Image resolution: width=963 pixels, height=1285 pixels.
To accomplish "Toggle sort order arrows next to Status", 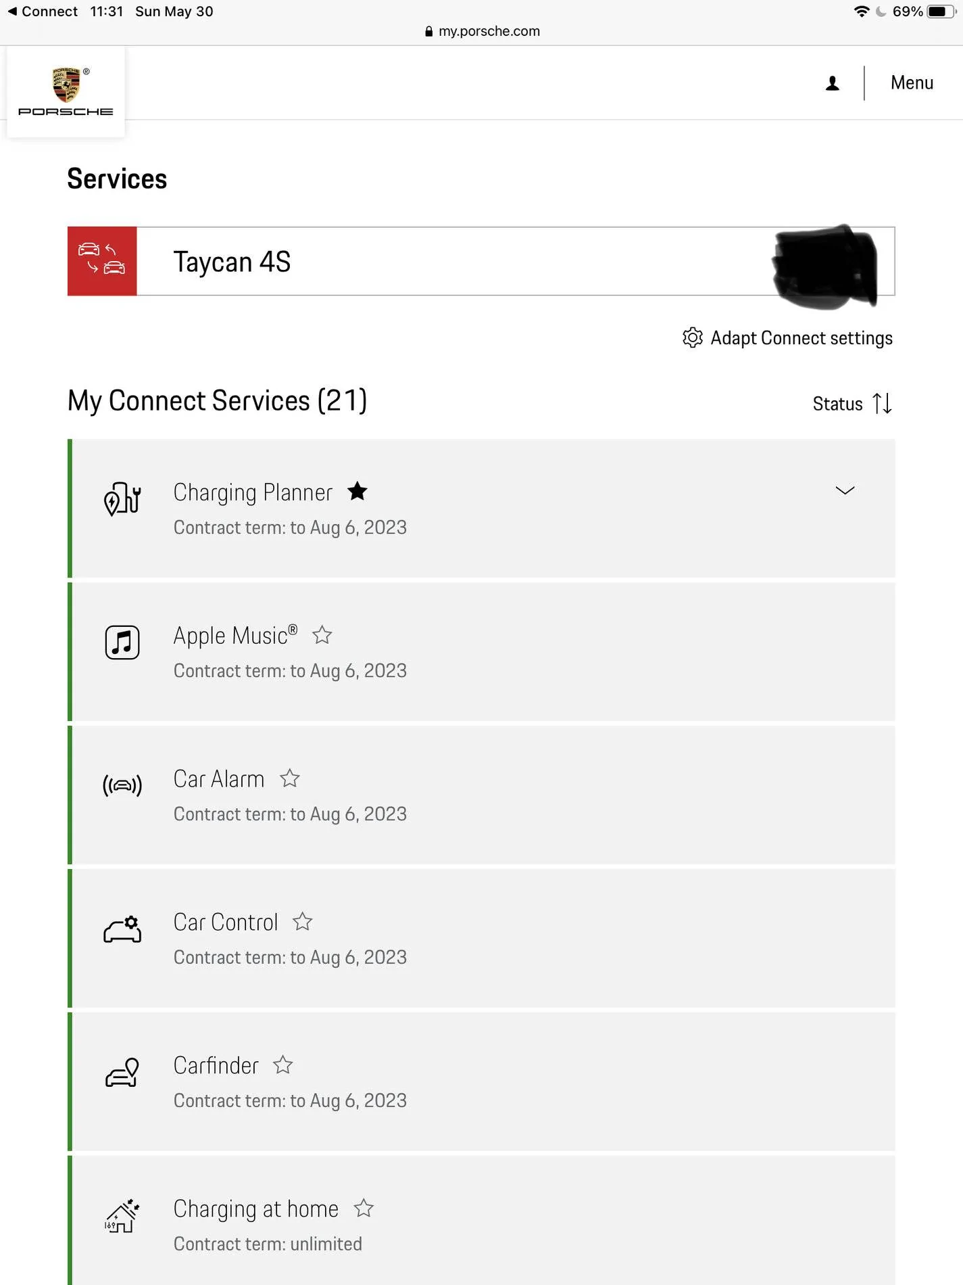I will click(883, 404).
